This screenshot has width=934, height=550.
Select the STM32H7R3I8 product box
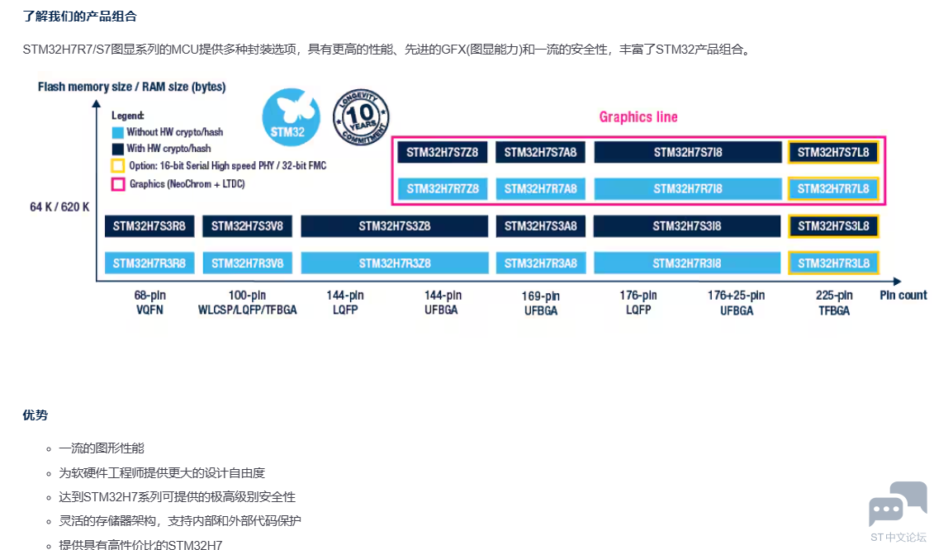coord(687,263)
